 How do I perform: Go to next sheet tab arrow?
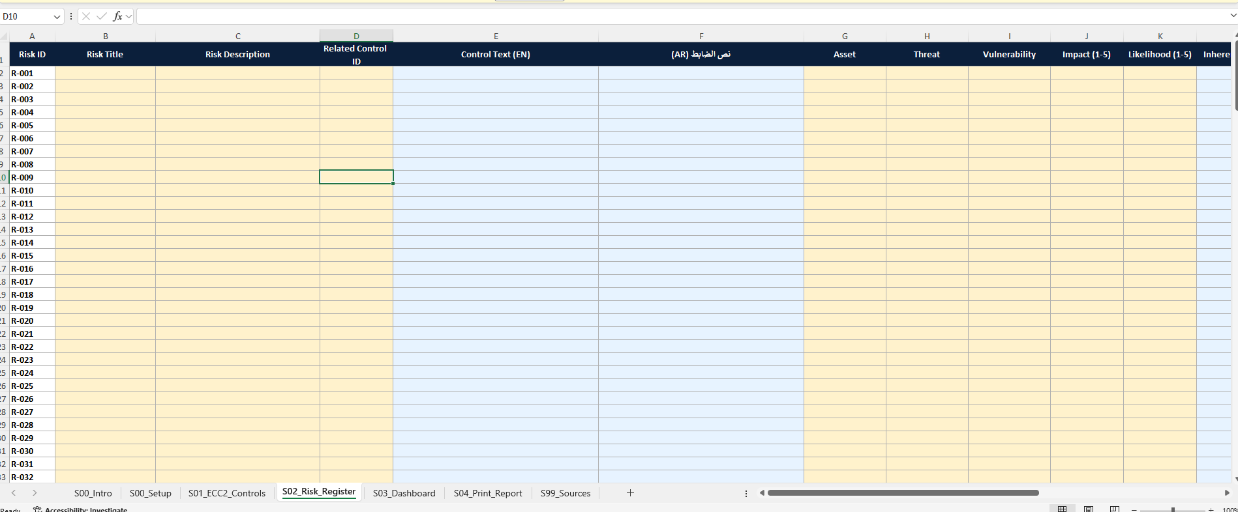coord(35,493)
